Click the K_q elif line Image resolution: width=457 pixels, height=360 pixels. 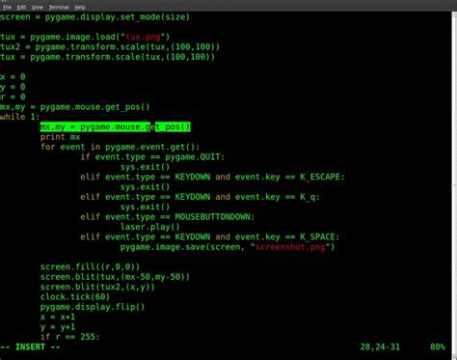(x=200, y=197)
